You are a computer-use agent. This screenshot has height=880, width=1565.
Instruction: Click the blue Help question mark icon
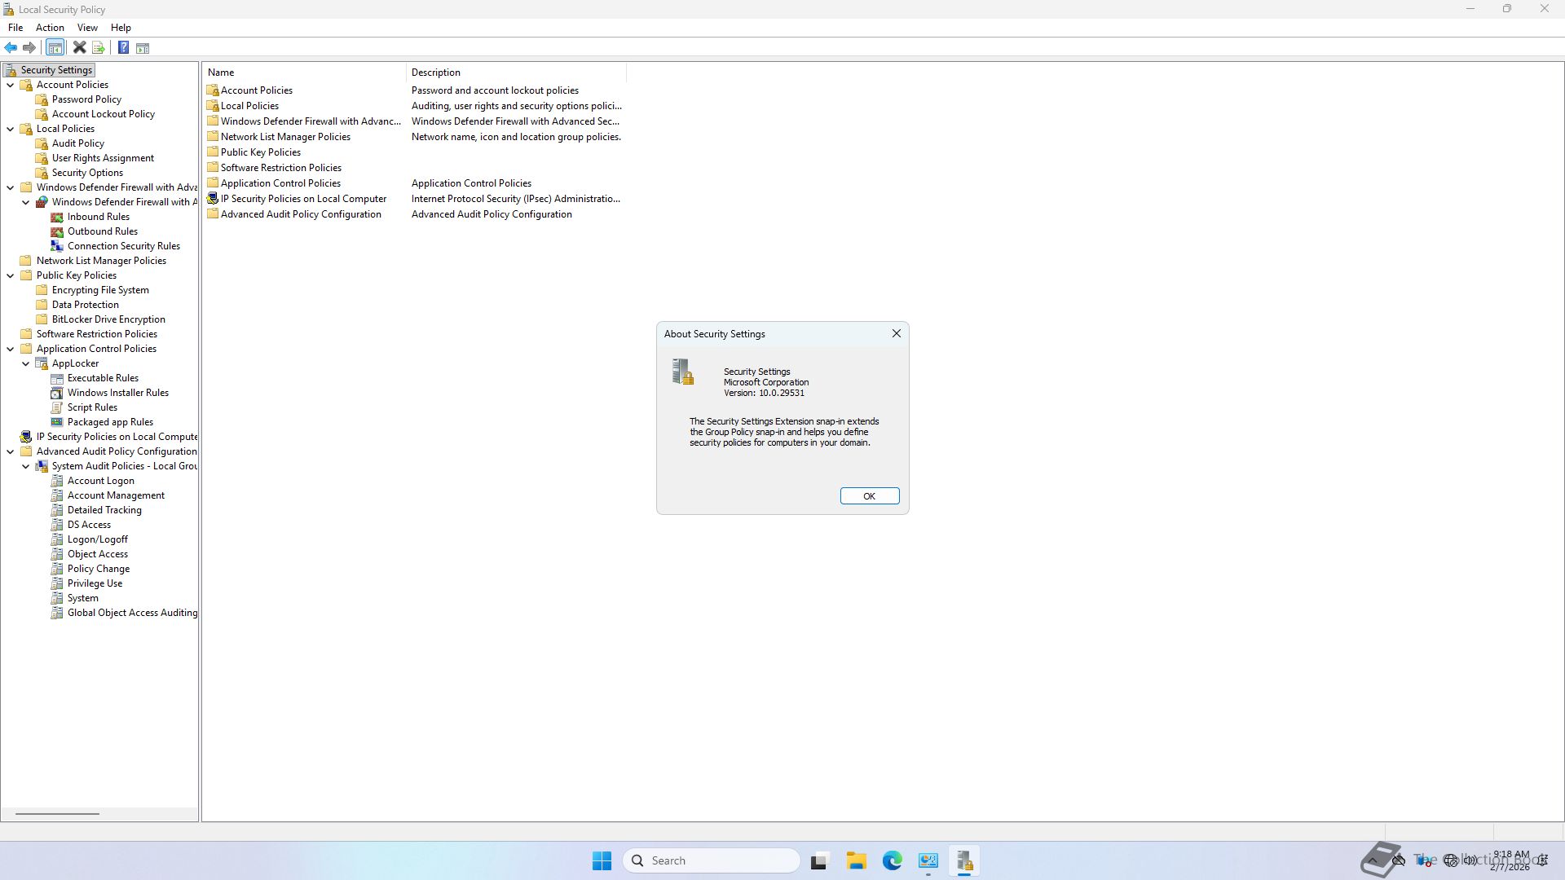tap(123, 48)
